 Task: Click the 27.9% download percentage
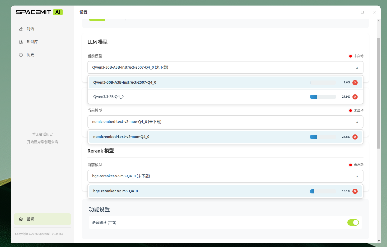click(x=346, y=97)
